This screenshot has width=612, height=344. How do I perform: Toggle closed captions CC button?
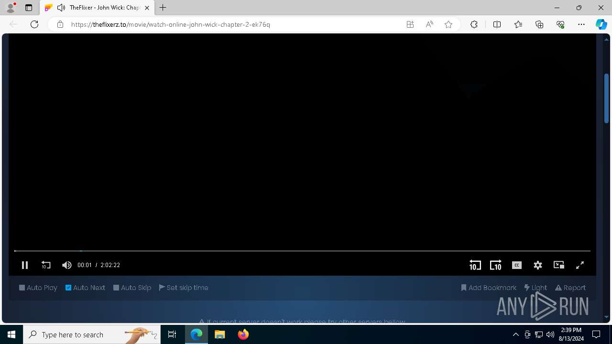coord(517,265)
